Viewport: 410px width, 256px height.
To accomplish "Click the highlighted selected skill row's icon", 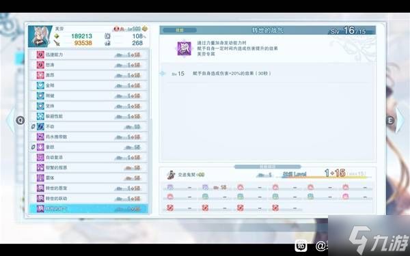I will click(x=40, y=209).
